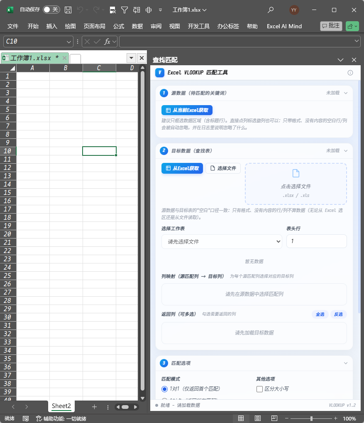The height and width of the screenshot is (423, 364).
Task: Click the next sheet navigation arrow
Action: [x=27, y=407]
